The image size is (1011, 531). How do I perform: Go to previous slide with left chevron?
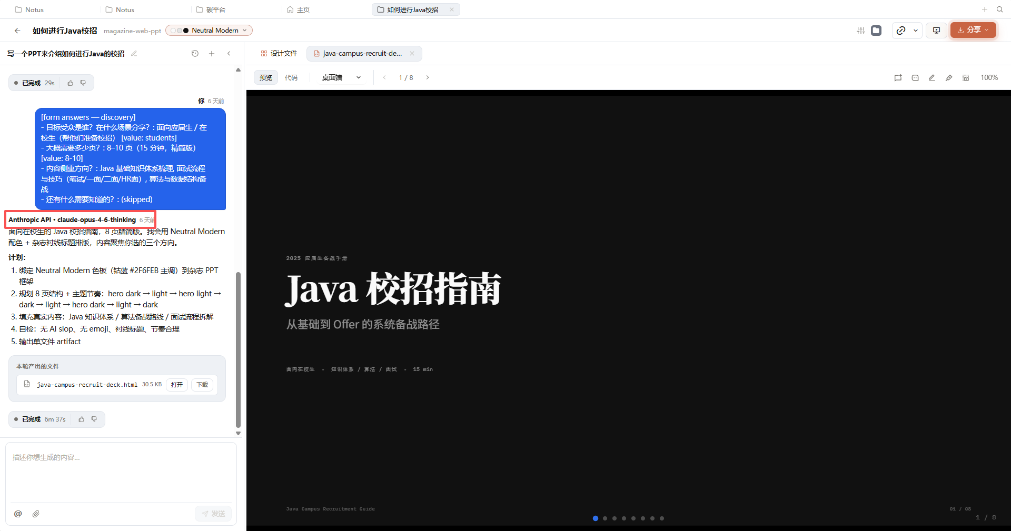384,77
